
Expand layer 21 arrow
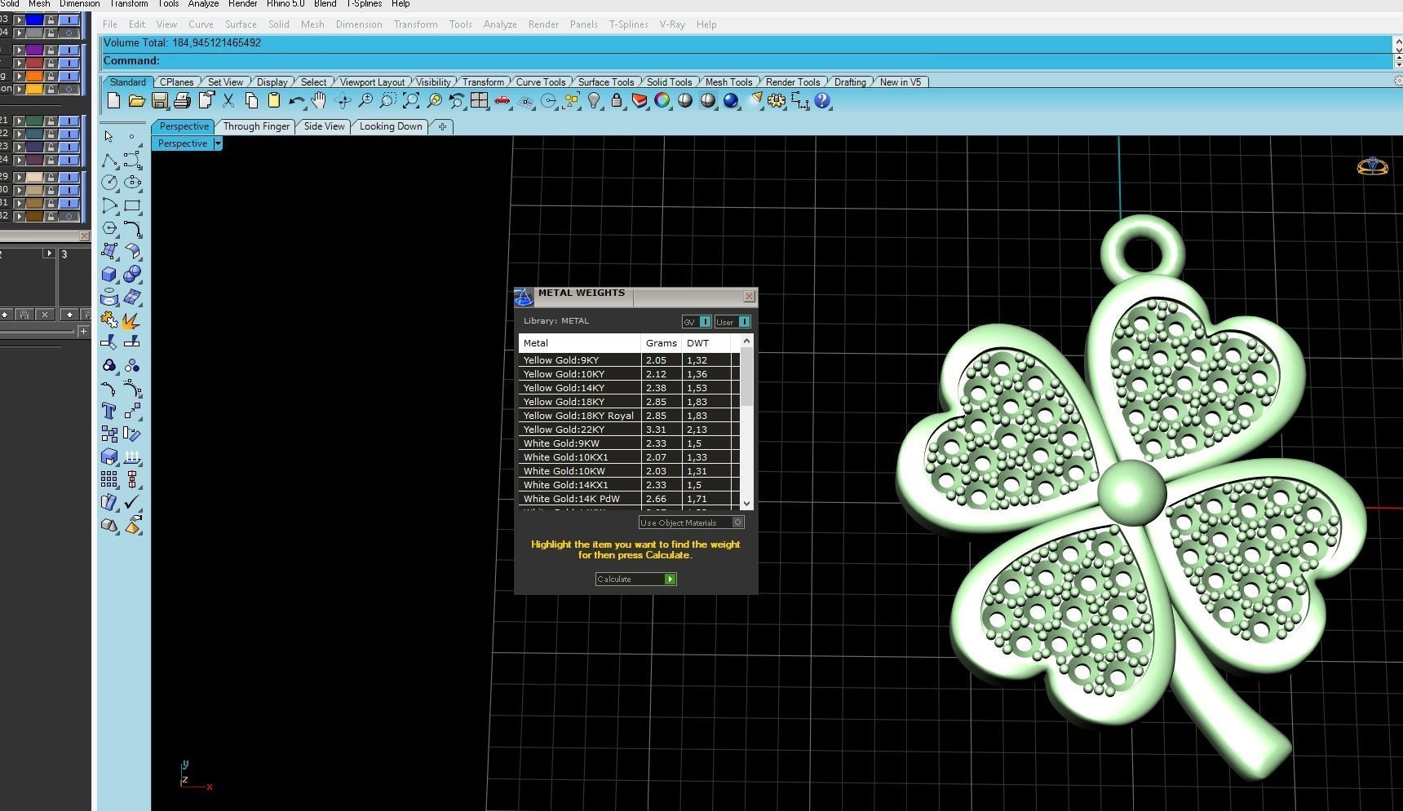[x=19, y=121]
